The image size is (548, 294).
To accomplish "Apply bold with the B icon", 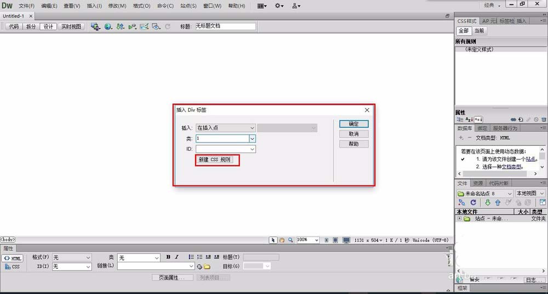I will (x=168, y=257).
